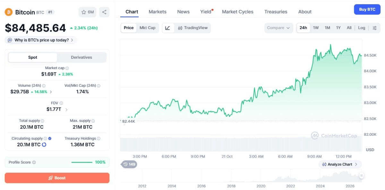Expand "Why is BTC's price up today?"
Viewport: 385px width, 190px height.
coord(41,40)
